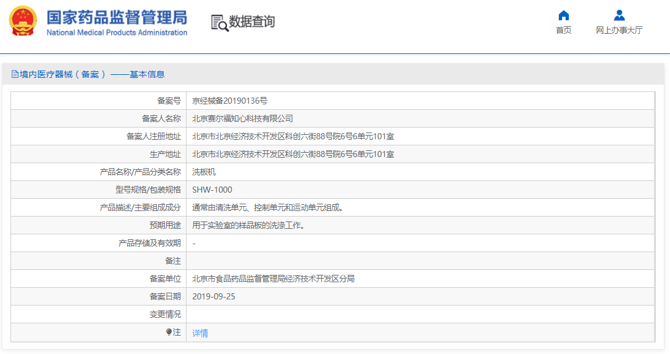
Task: Click the 备案日期 label
Action: click(165, 296)
